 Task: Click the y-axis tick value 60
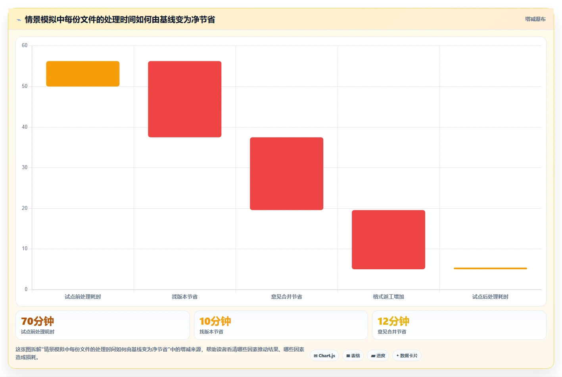pyautogui.click(x=25, y=46)
